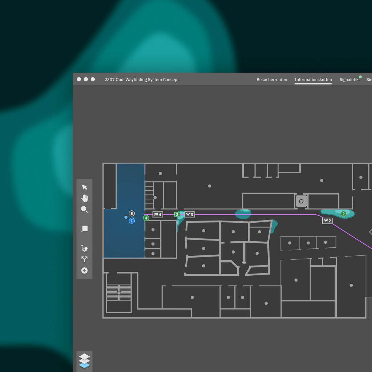Select the blue I info marker

pos(132,221)
